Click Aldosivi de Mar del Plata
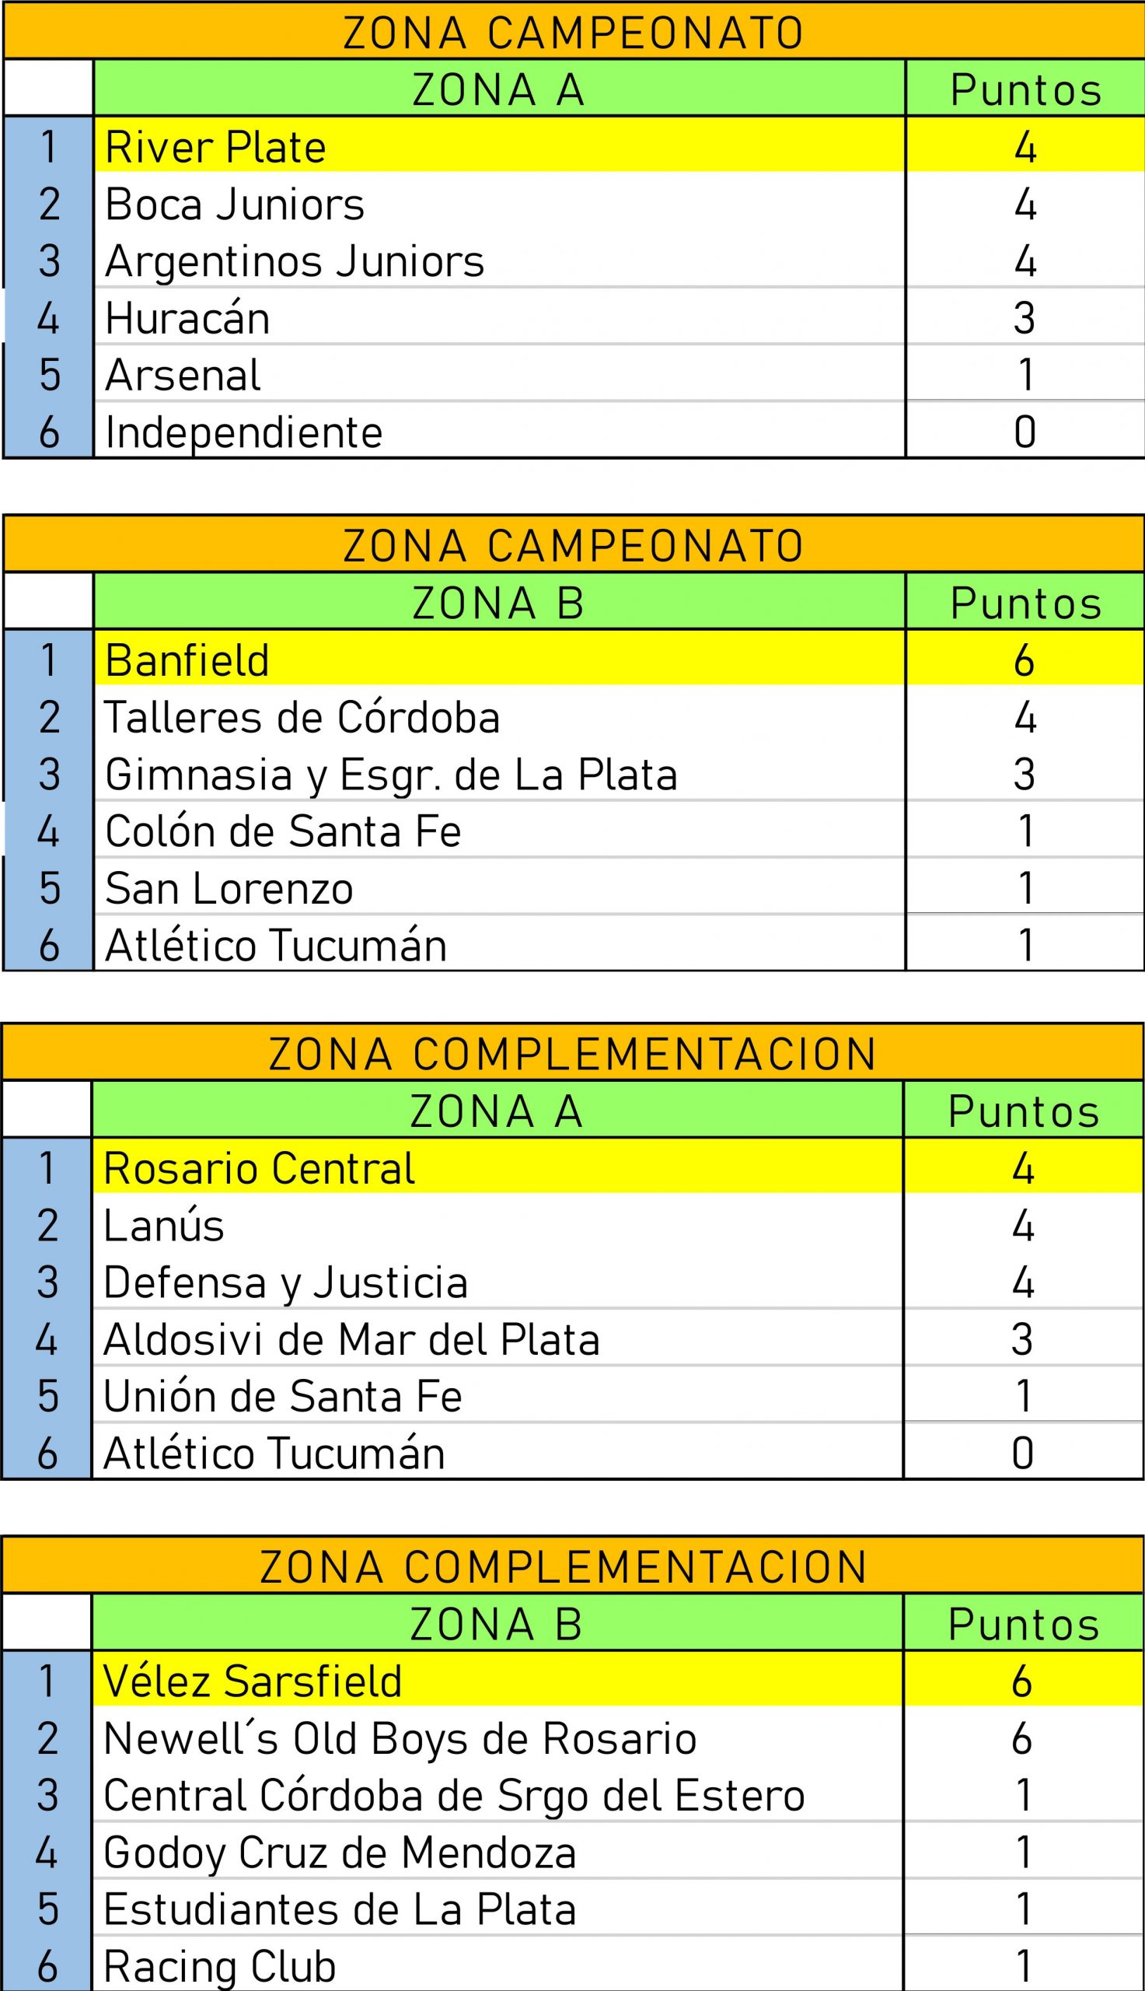 (351, 1340)
